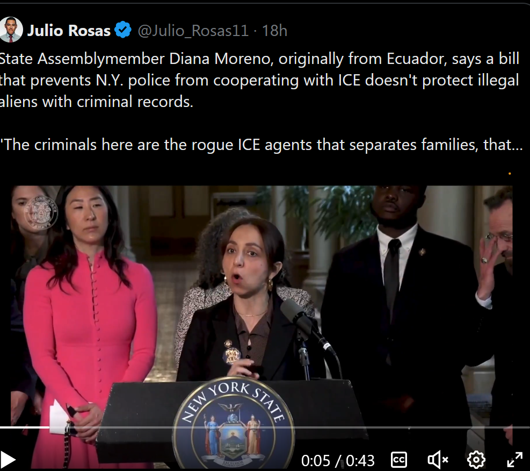
Task: Open the Julio Rosas display name link
Action: [69, 31]
